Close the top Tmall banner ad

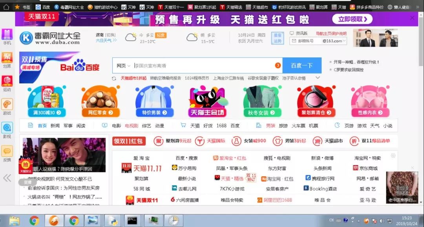[412, 18]
